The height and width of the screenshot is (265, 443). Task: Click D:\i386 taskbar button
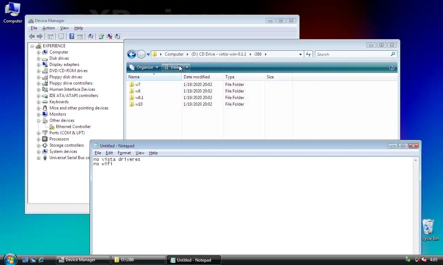pyautogui.click(x=138, y=260)
